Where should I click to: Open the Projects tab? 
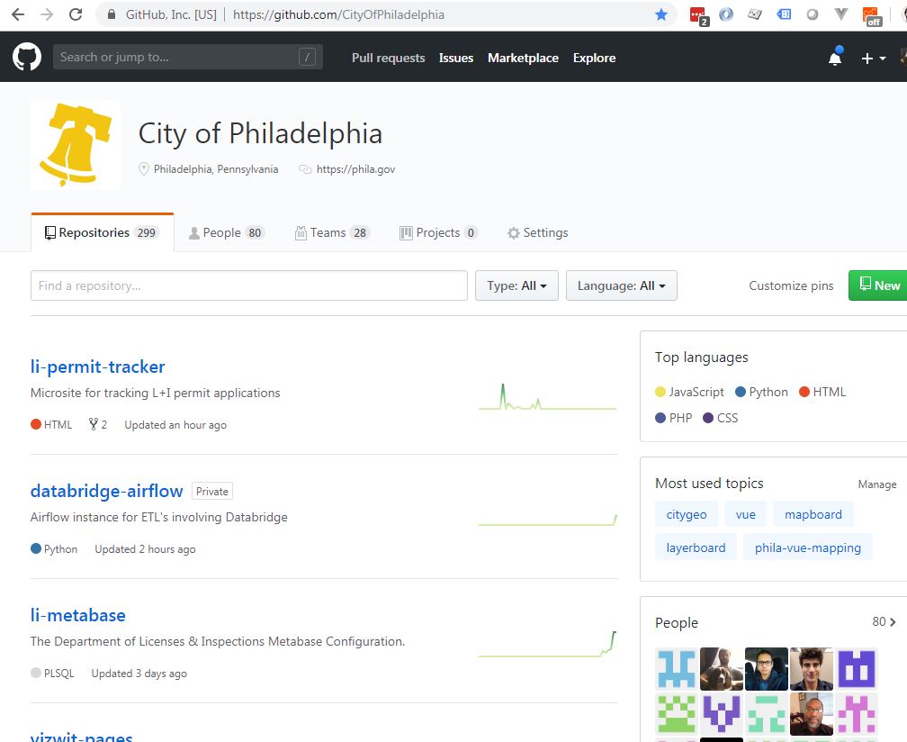[x=438, y=232]
